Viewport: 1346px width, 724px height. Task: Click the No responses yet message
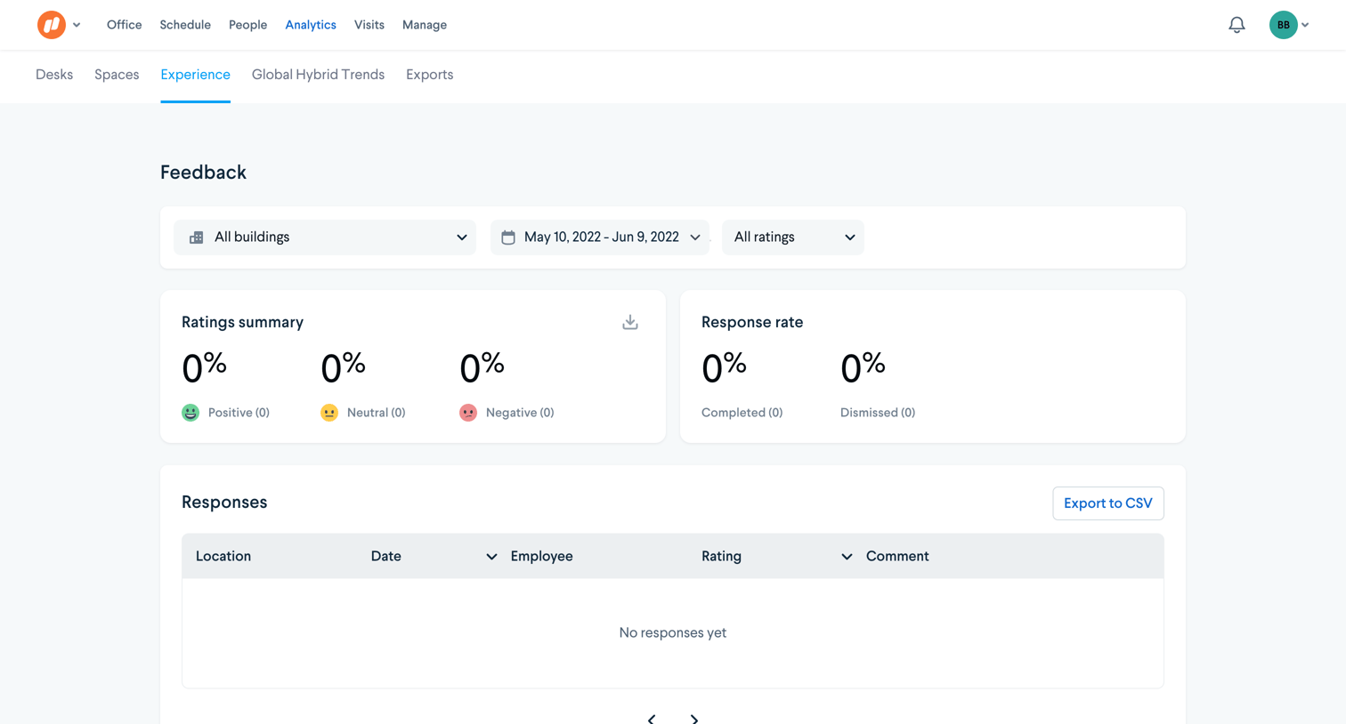[673, 632]
